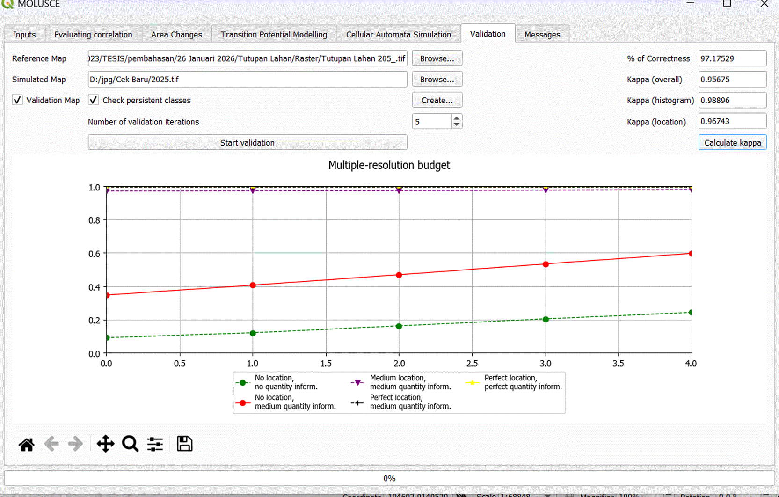Increase number of validation iterations
Image resolution: width=779 pixels, height=497 pixels.
pos(457,118)
